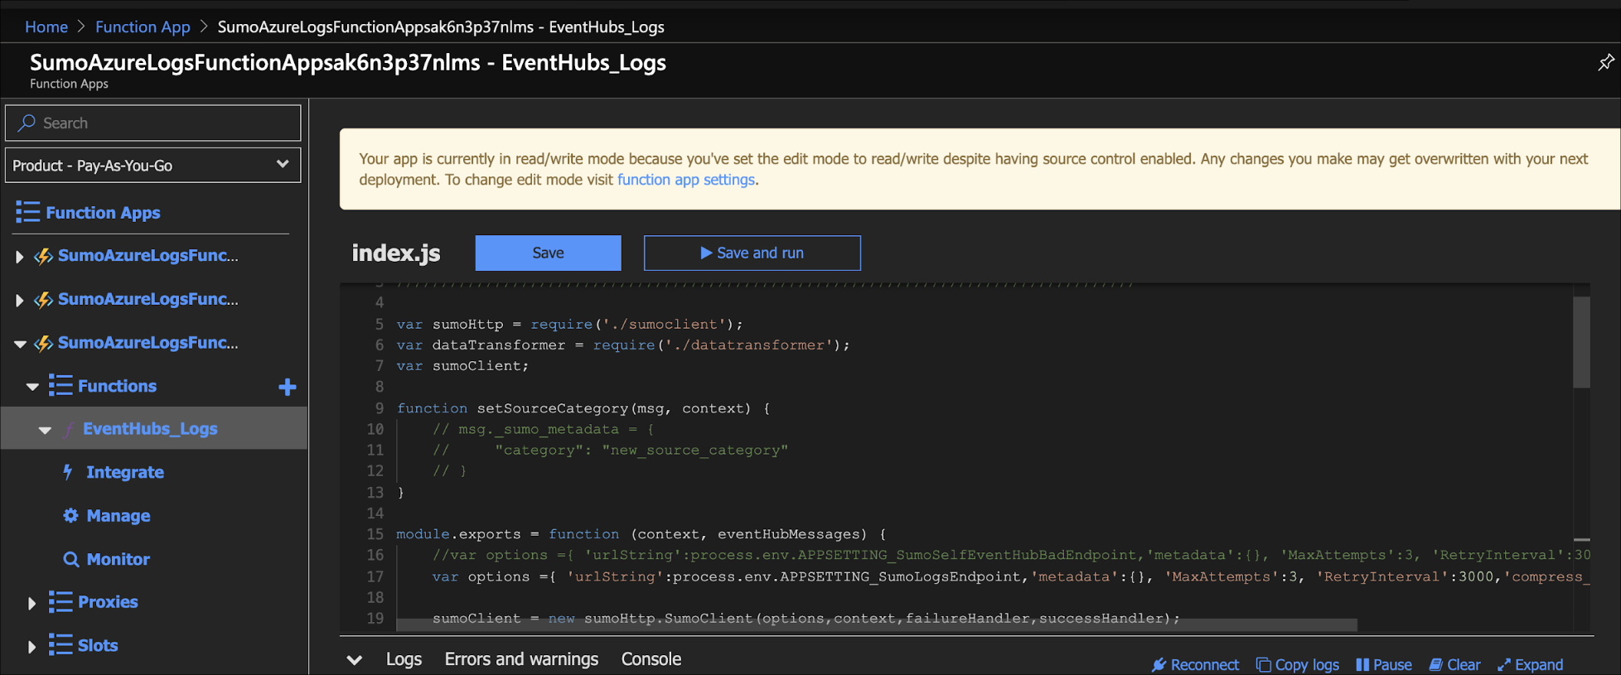Viewport: 1621px width, 675px height.
Task: Open the function app settings link
Action: [685, 180]
